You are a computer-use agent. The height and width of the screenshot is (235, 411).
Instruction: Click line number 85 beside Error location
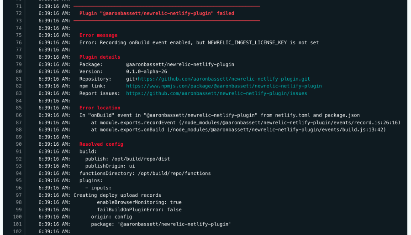pyautogui.click(x=19, y=108)
